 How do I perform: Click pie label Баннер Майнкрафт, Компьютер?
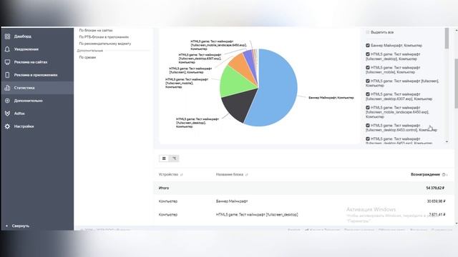[x=331, y=98]
